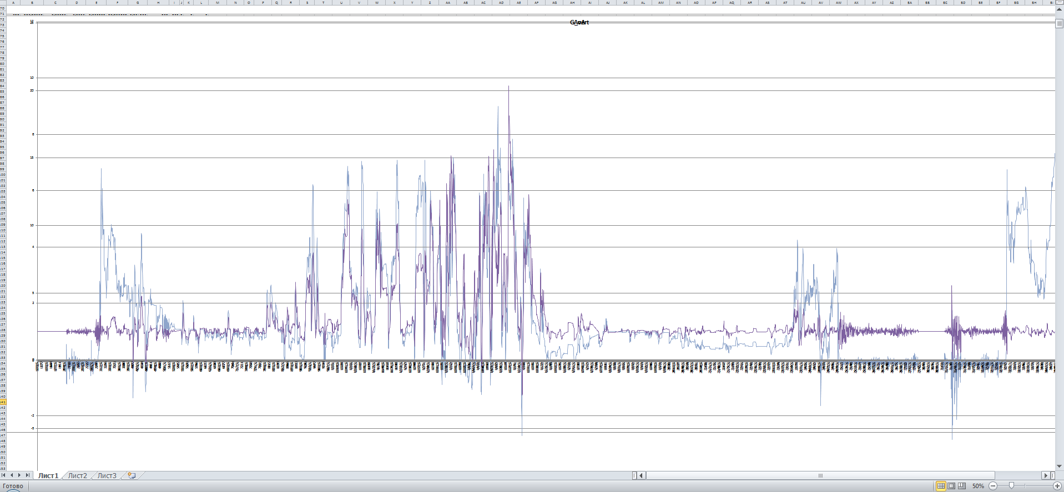
Task: Open the Лист1 sheet tab
Action: click(x=48, y=476)
